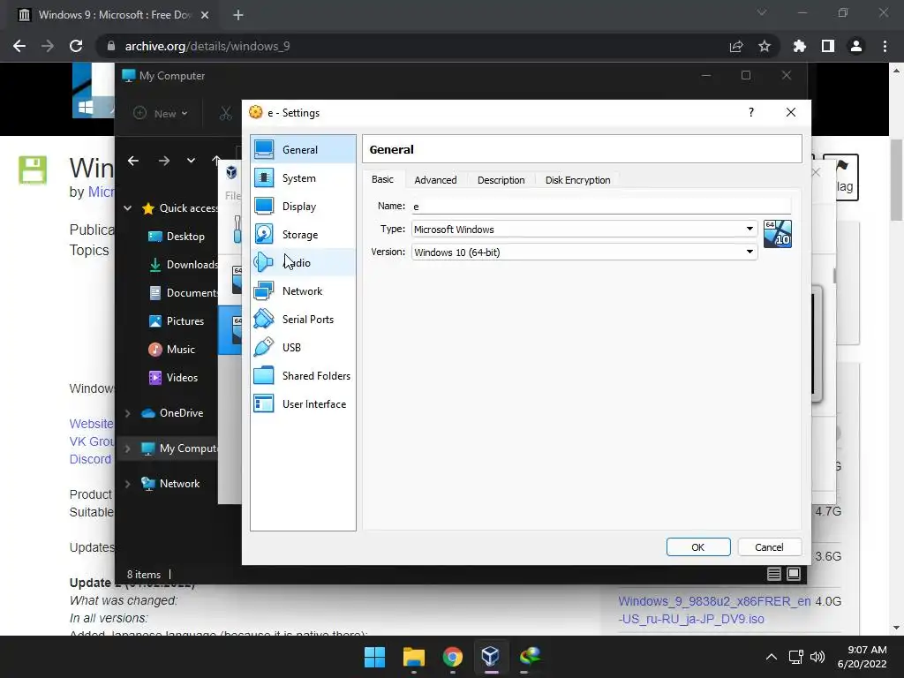The image size is (904, 678).
Task: Expand the My Computer tree node
Action: point(127,448)
